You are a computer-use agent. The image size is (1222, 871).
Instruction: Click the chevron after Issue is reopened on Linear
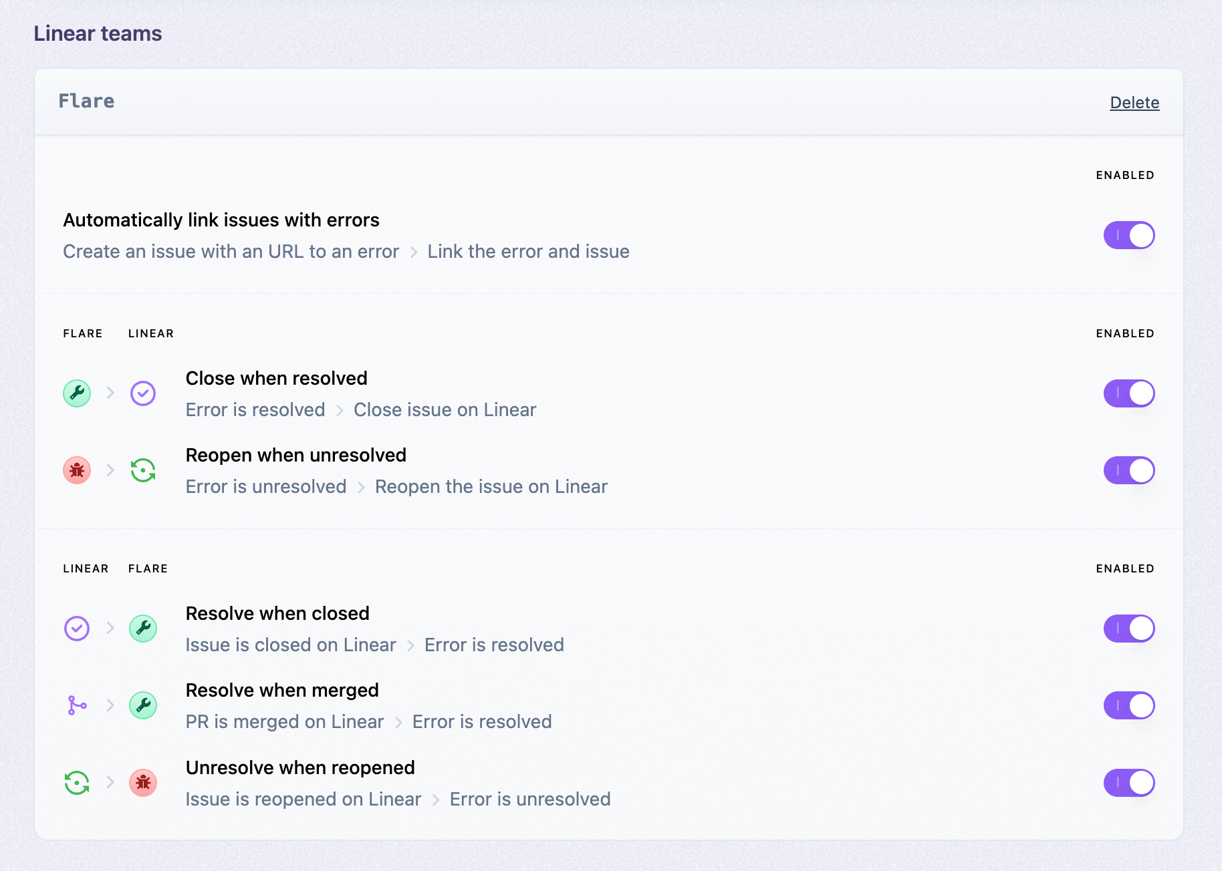click(436, 799)
